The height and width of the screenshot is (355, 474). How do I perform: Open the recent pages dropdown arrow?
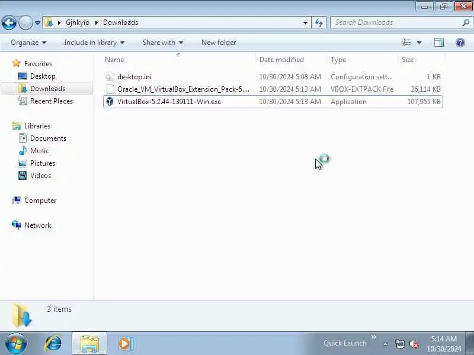(37, 22)
